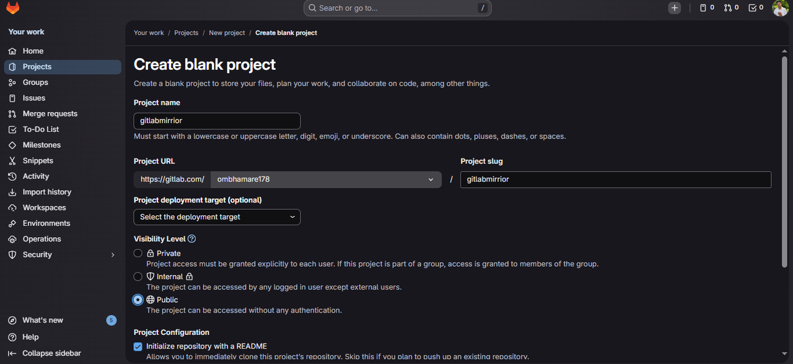Open Select the deployment target dropdown
The height and width of the screenshot is (364, 793).
[217, 217]
